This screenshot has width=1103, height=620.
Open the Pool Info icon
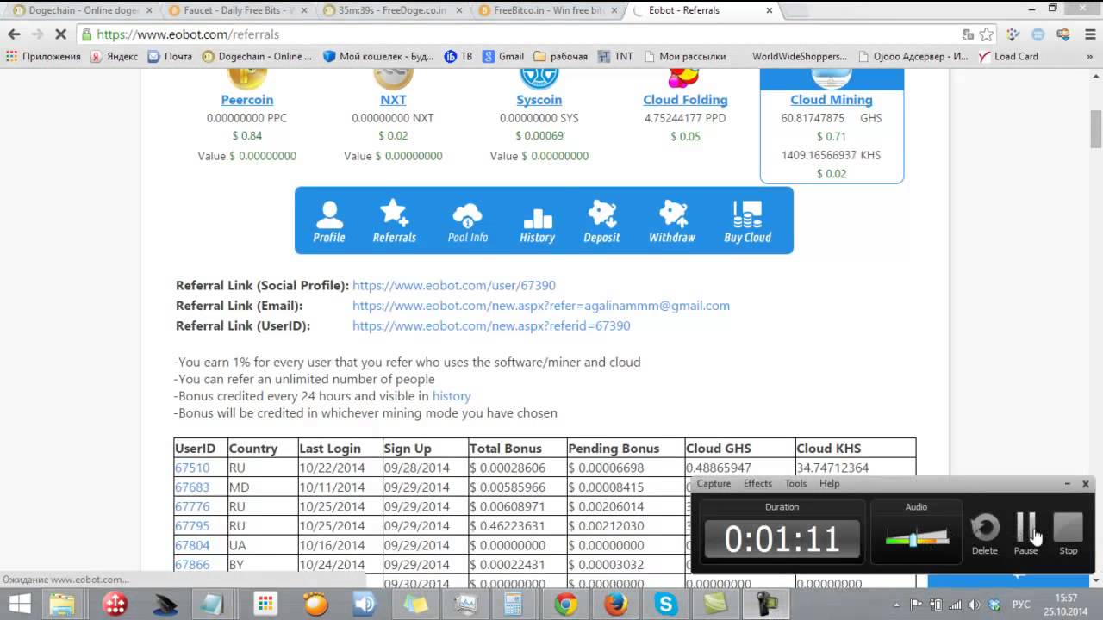pyautogui.click(x=467, y=221)
